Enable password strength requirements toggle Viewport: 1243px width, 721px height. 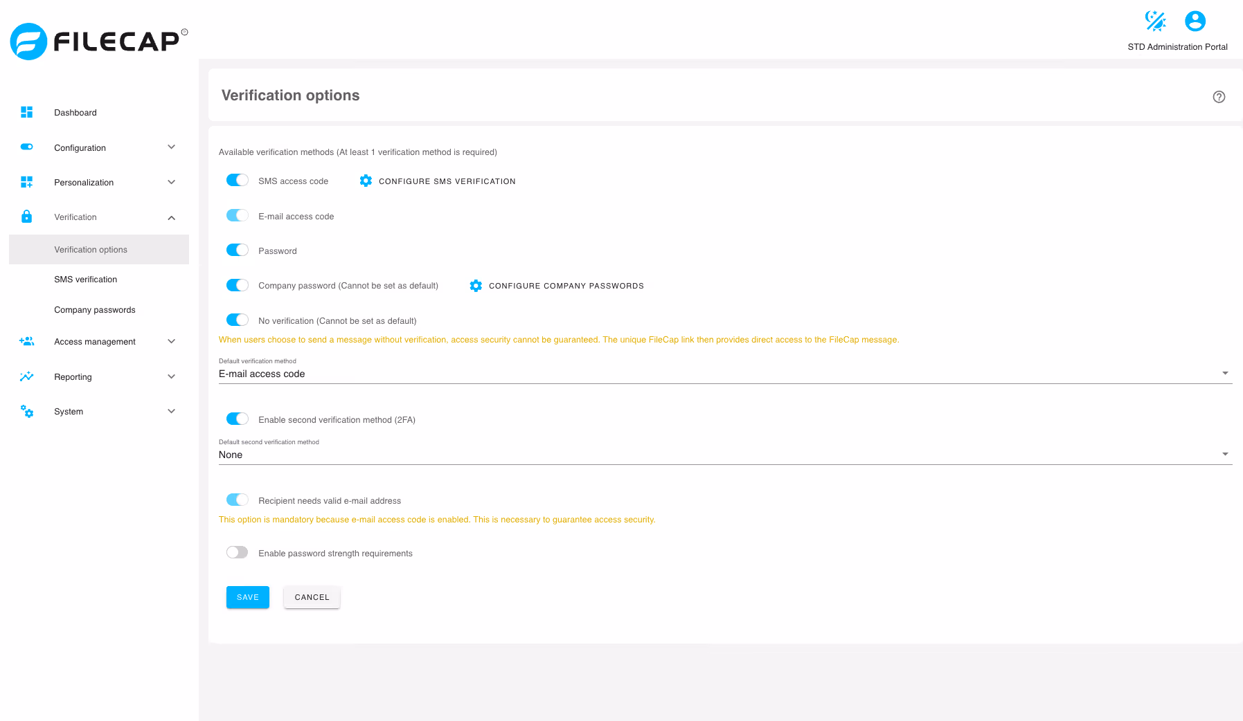[238, 553]
